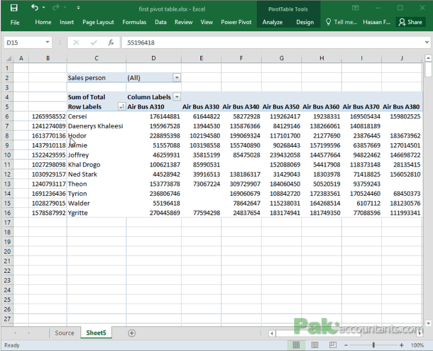Switch to the Source sheet tab
Image resolution: width=433 pixels, height=351 pixels.
(x=64, y=333)
